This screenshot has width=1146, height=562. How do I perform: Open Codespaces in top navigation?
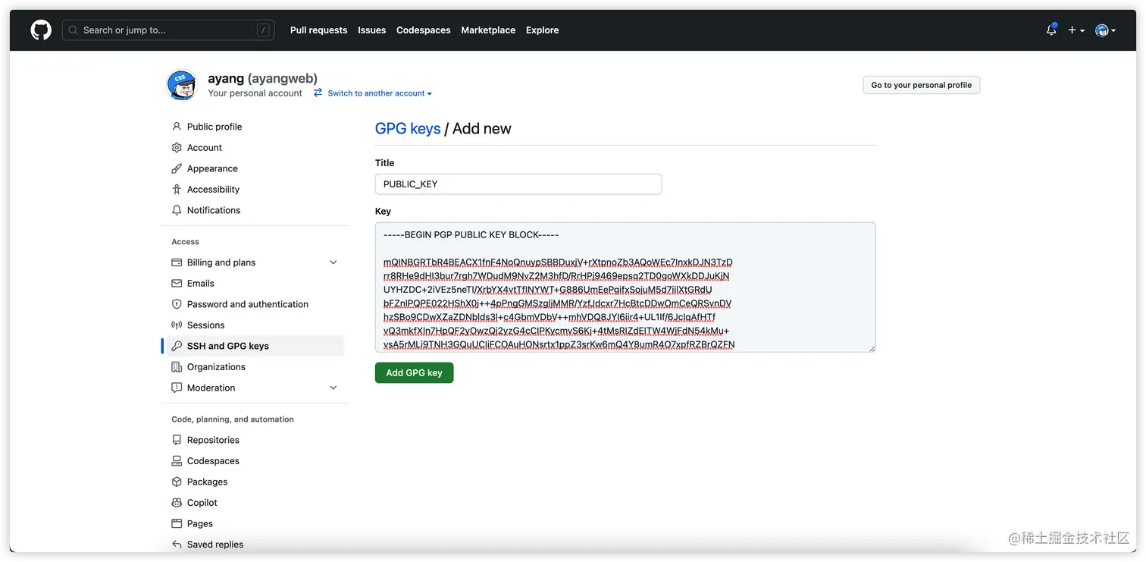pos(423,30)
